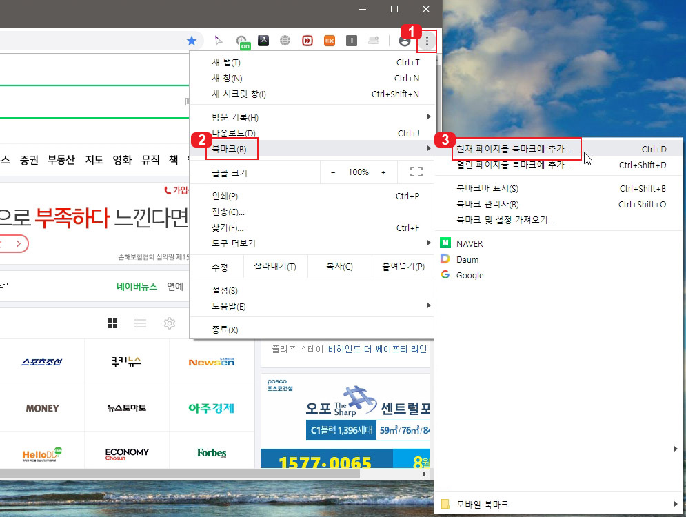Open the Forbes news link
The height and width of the screenshot is (517, 686).
point(211,453)
